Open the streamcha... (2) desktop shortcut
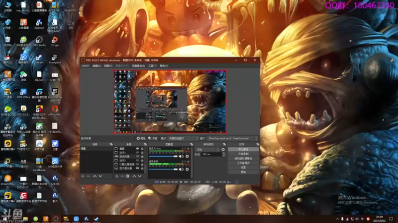This screenshot has height=223, width=398. coord(7,181)
